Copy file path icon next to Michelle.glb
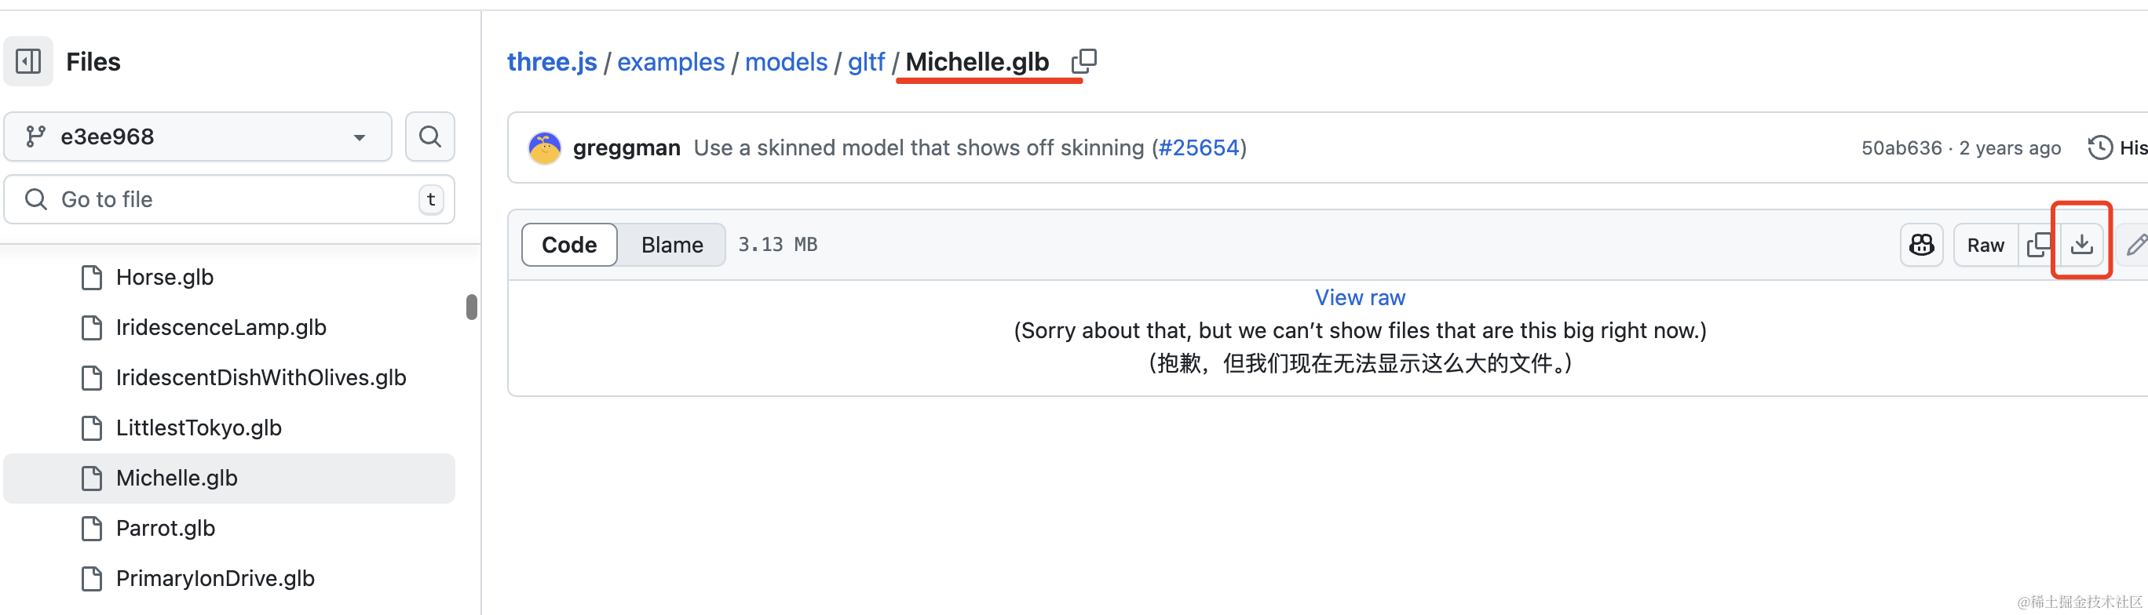This screenshot has height=615, width=2148. coord(1083,62)
